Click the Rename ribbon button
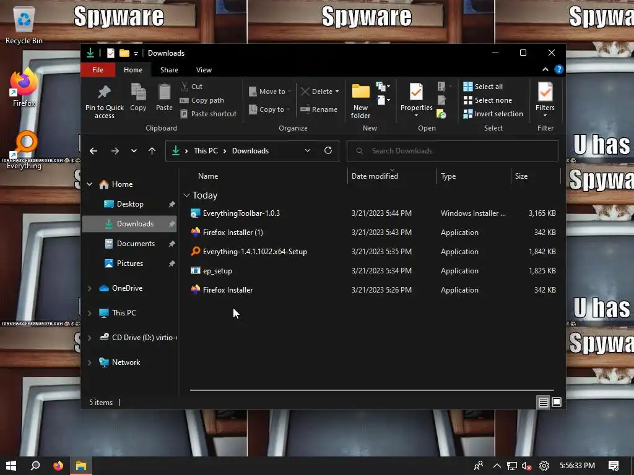Screen dimensions: 634x475 click(319, 109)
